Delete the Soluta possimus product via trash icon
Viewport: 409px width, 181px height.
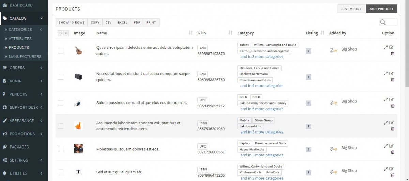(392, 106)
